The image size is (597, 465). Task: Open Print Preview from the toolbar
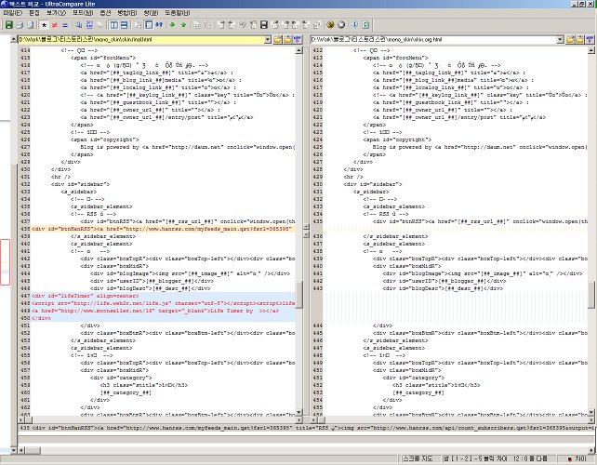[x=30, y=25]
